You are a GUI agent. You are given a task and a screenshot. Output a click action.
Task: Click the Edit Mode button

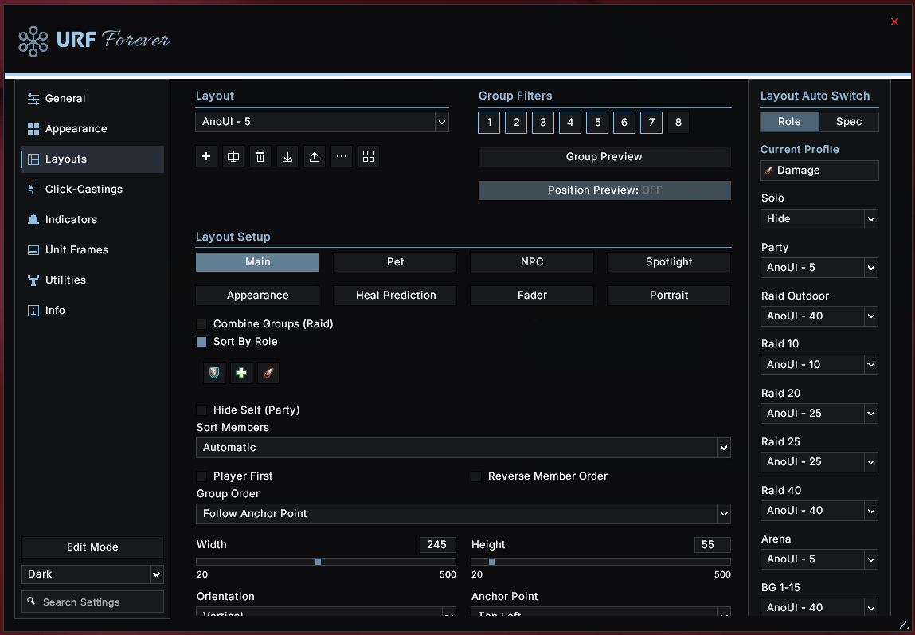(x=92, y=547)
